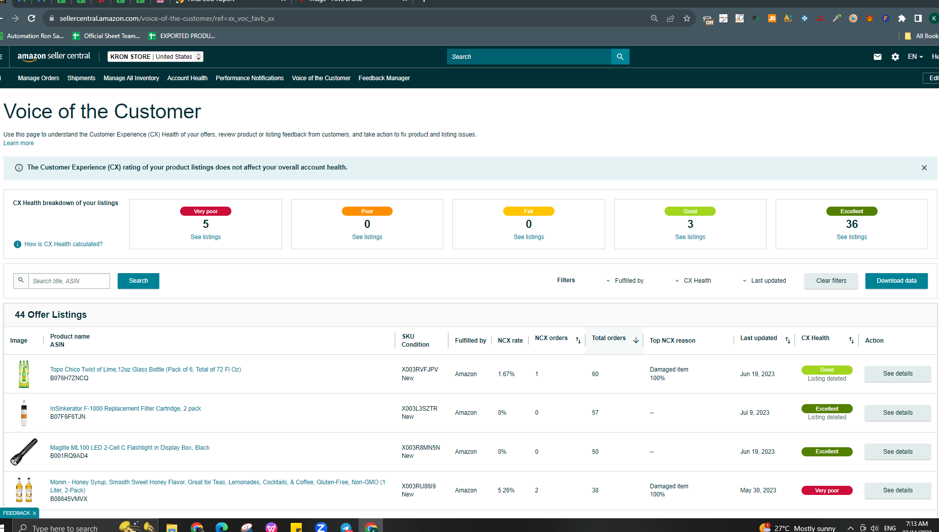
Task: Go to the Account Health menu item
Action: coord(187,78)
